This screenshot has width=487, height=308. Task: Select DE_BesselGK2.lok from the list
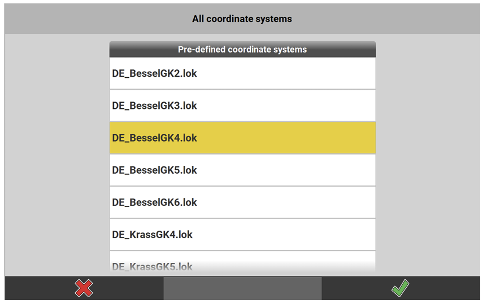click(242, 73)
